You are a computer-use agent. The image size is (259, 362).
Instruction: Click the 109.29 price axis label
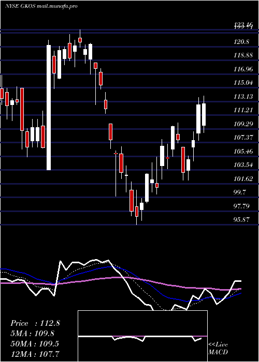click(x=243, y=124)
